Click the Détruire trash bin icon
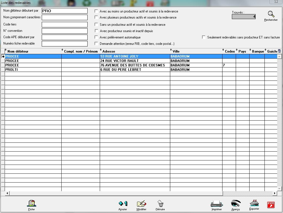 click(160, 204)
